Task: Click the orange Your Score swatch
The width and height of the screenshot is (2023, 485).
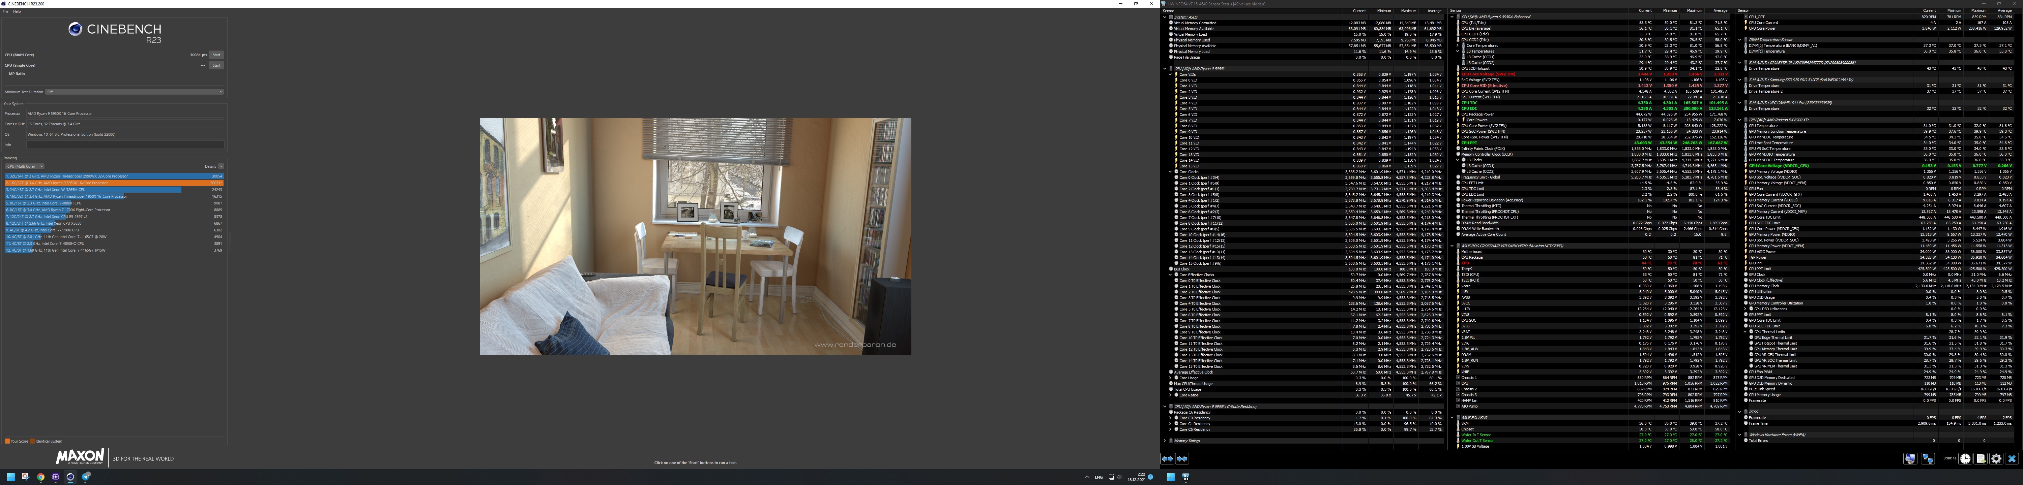Action: [x=7, y=441]
